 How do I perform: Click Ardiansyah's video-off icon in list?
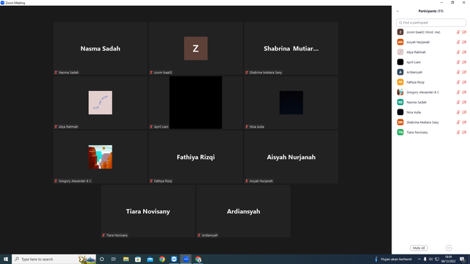[464, 72]
